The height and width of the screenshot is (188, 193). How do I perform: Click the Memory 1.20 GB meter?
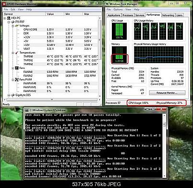click(x=119, y=55)
